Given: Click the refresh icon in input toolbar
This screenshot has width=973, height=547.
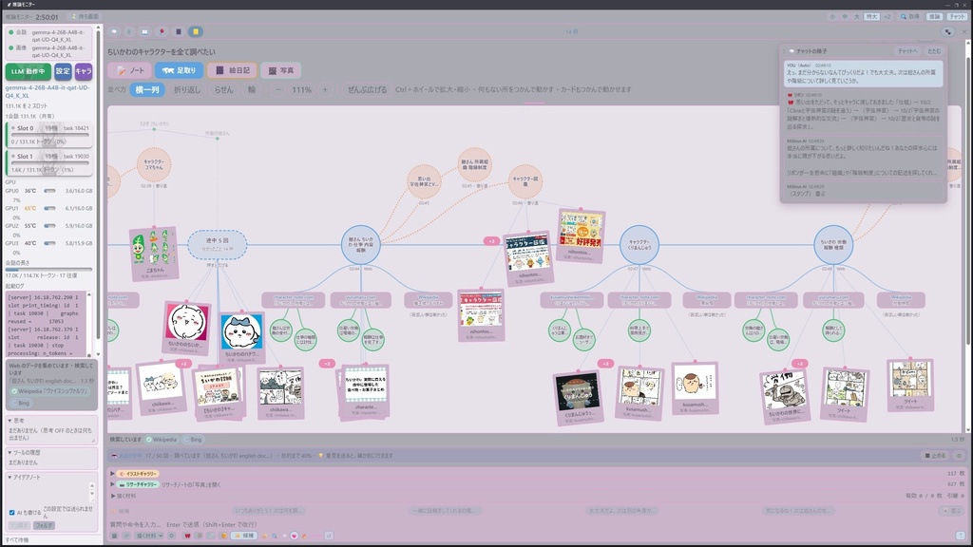Looking at the screenshot, I should (x=329, y=536).
